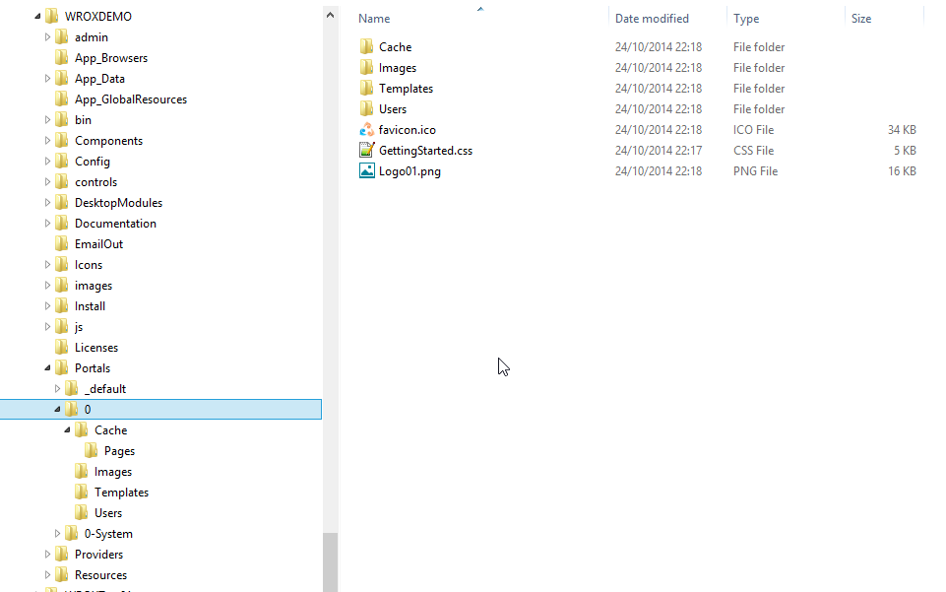Viewport: 946px width, 592px height.
Task: Expand the Resources folder node
Action: [47, 574]
